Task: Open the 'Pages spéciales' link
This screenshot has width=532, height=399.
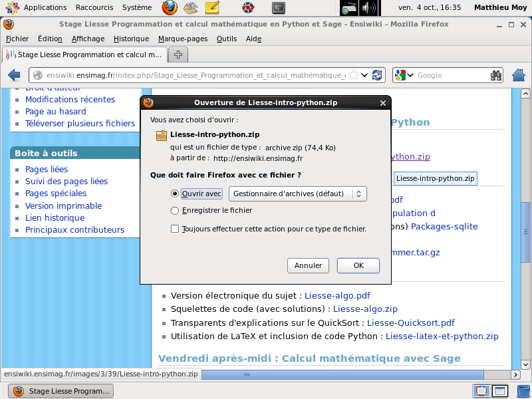Action: [x=56, y=194]
